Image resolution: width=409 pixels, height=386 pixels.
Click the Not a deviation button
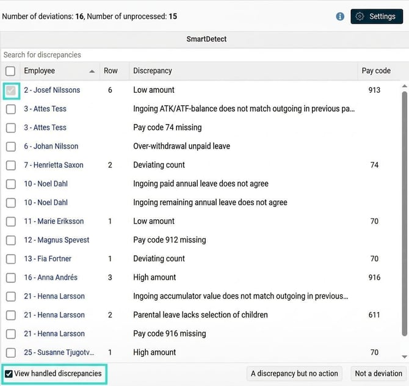click(378, 373)
